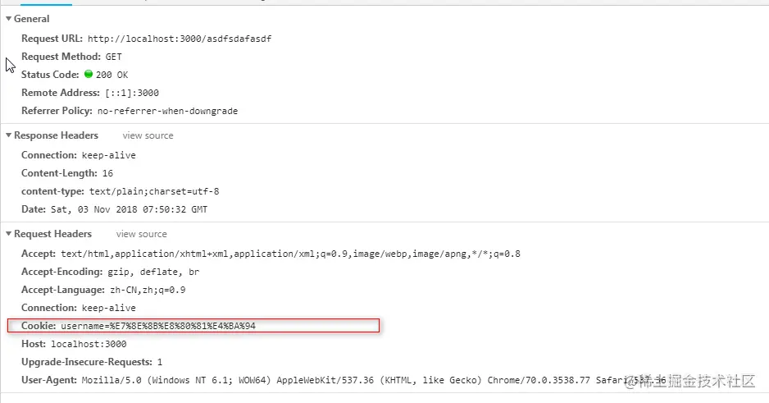
Task: Collapse the General section triangle
Action: coord(8,19)
